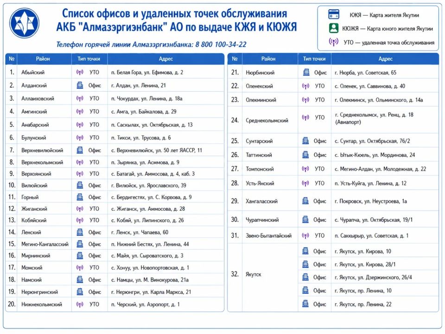Select address г. Якутск, ул. Кирова, 28/1
The height and width of the screenshot is (334, 445).
365,264
